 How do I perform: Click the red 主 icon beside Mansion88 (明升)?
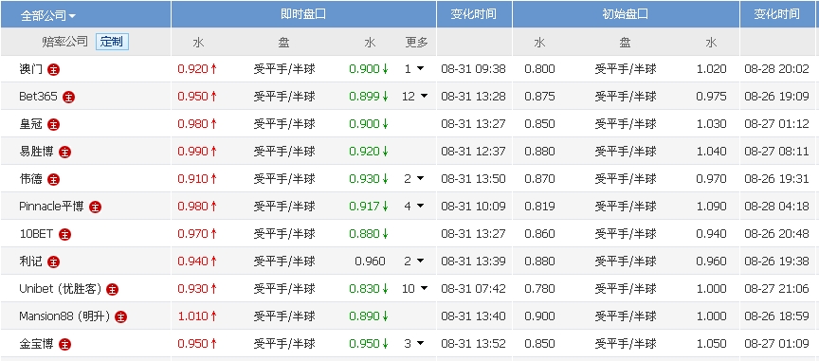[x=120, y=316]
